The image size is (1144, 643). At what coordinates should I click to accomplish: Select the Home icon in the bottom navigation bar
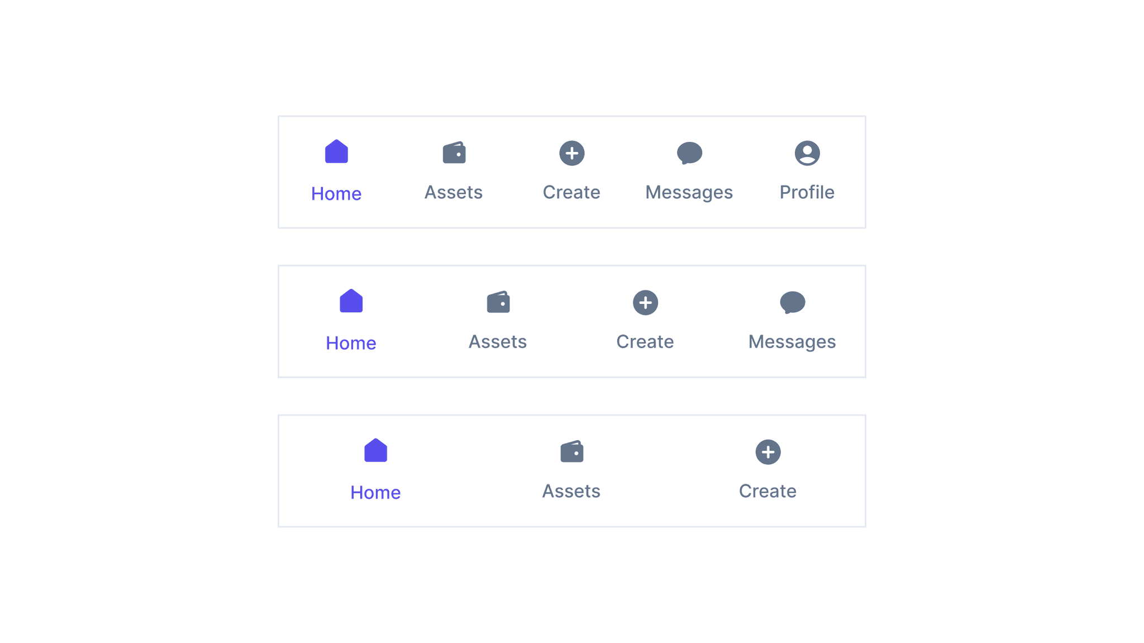coord(375,451)
